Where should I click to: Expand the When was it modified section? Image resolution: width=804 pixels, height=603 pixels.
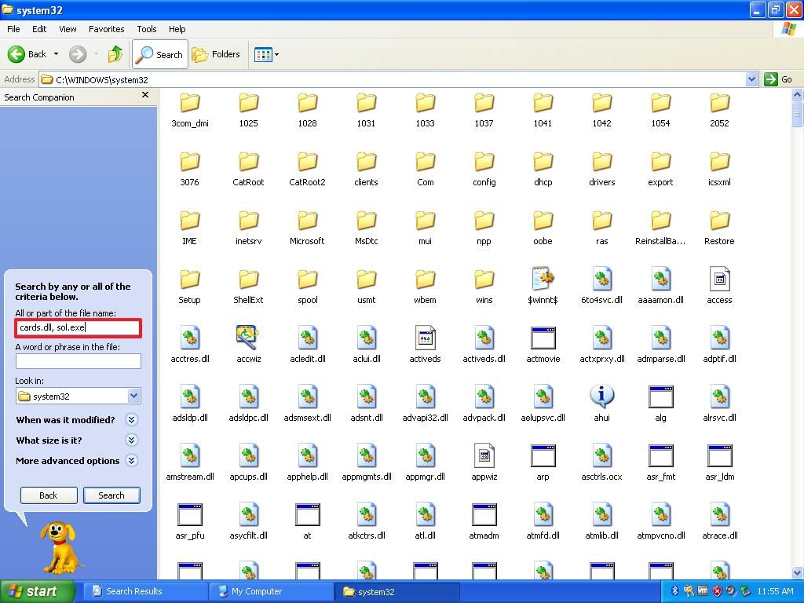[131, 420]
